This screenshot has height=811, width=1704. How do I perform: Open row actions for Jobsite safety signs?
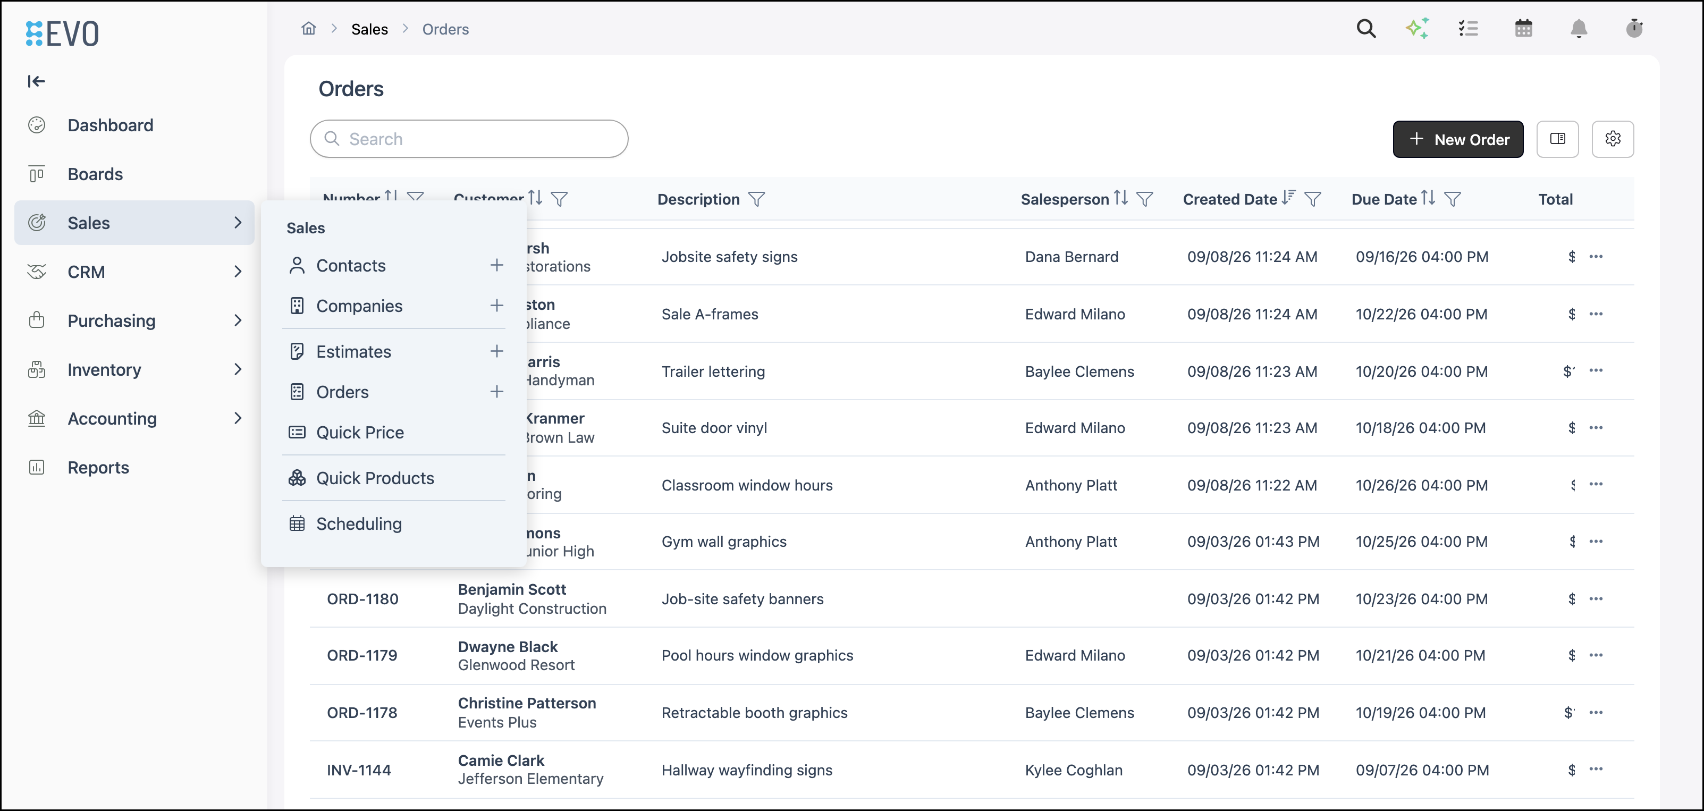[1596, 257]
